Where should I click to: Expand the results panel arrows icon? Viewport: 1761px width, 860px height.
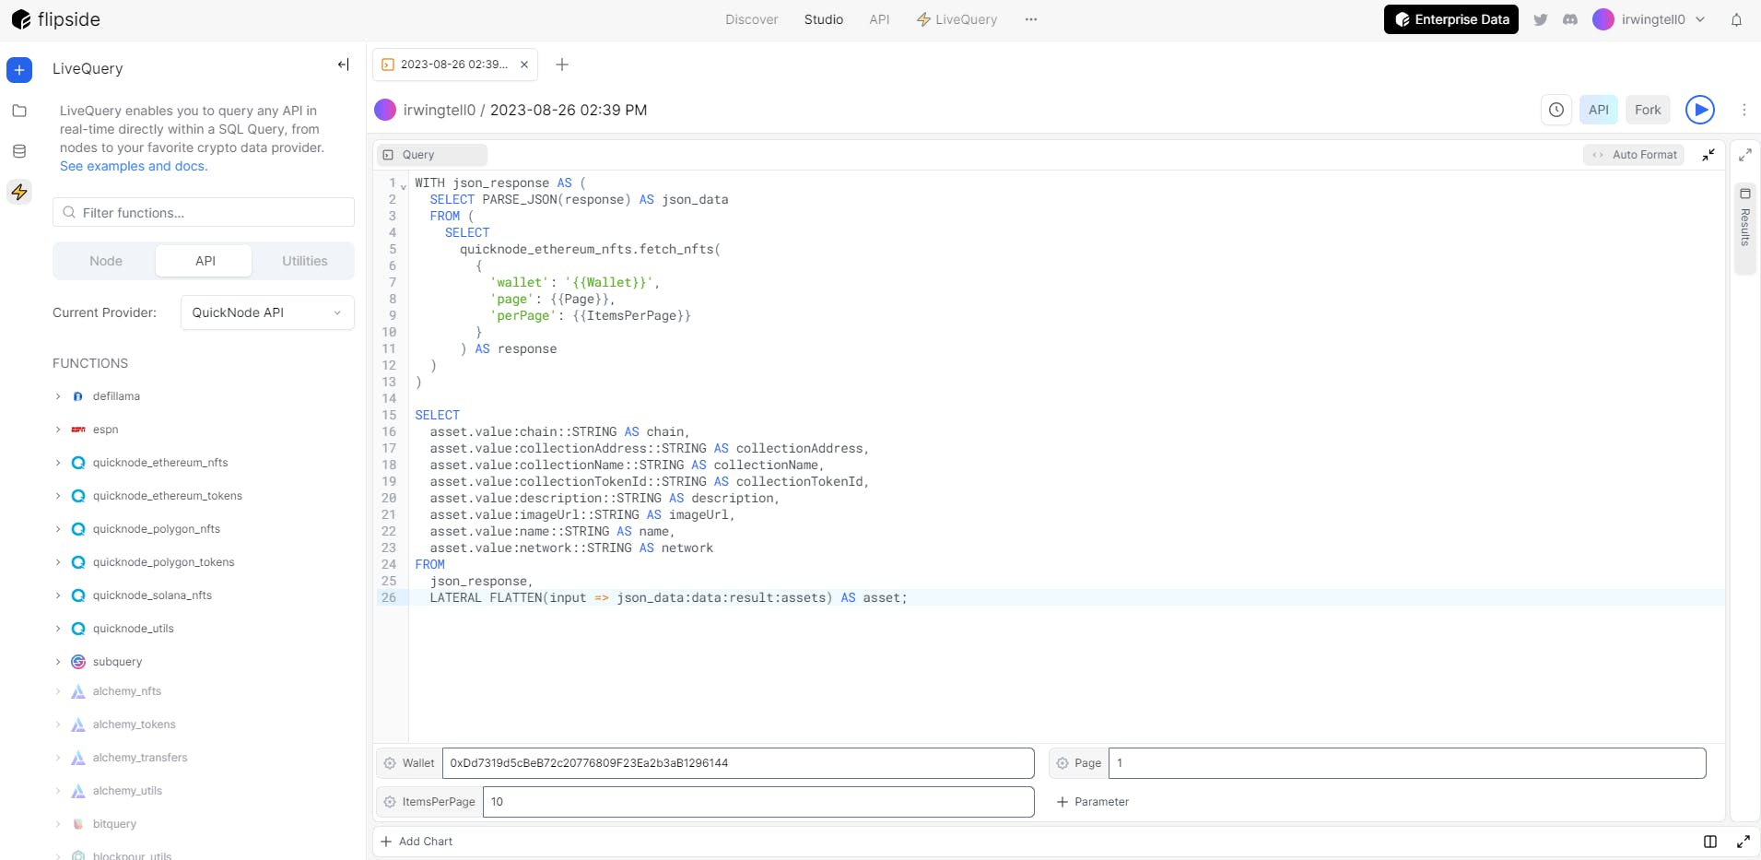click(1745, 155)
